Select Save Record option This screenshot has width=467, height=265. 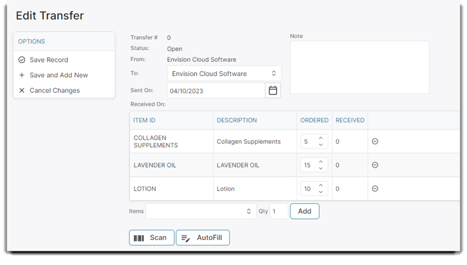click(49, 60)
